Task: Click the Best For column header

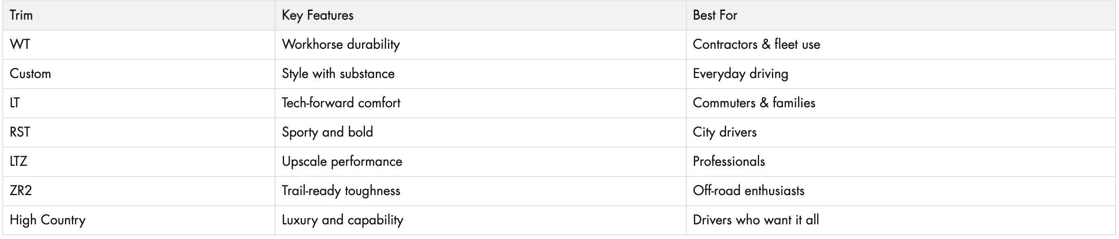Action: click(x=715, y=15)
